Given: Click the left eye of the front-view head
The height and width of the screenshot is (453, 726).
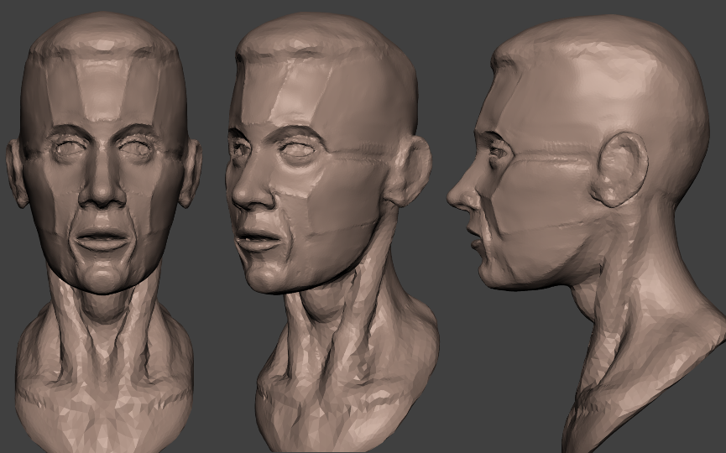Looking at the screenshot, I should pos(65,151).
